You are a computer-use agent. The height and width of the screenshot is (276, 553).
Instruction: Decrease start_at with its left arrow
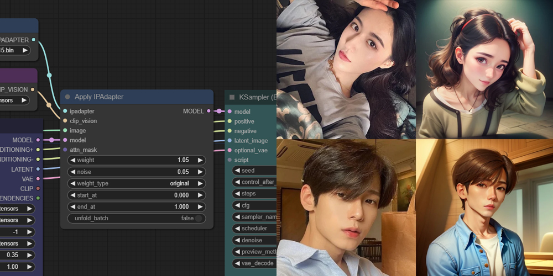tap(72, 195)
